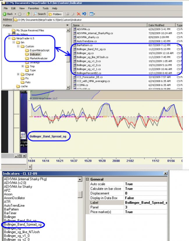
Task: Open the Favorites menu
Action: click(x=33, y=8)
